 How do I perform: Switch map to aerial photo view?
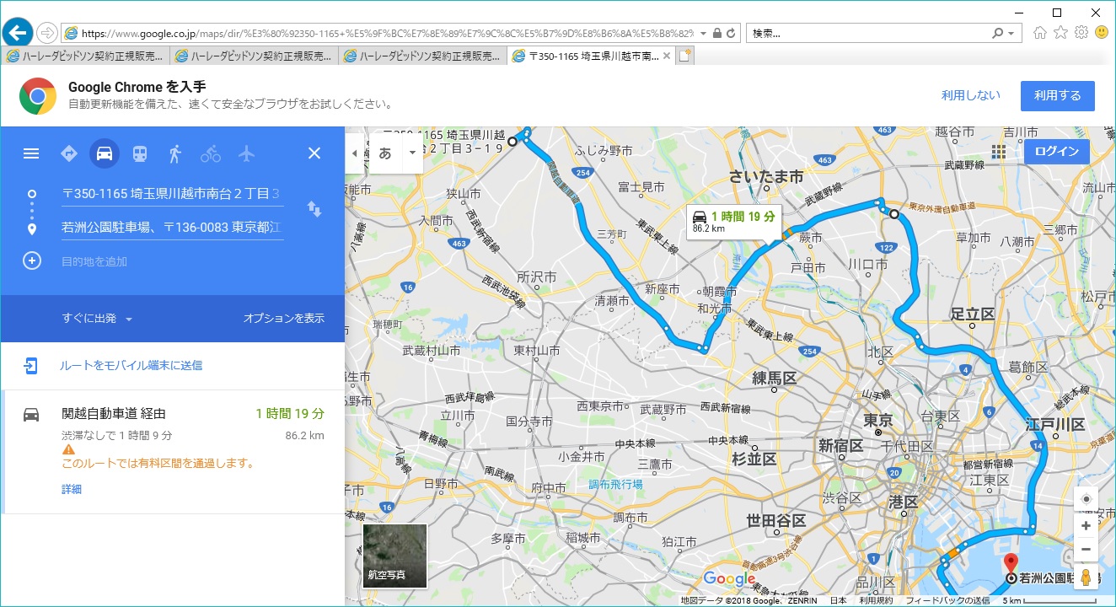pyautogui.click(x=394, y=556)
